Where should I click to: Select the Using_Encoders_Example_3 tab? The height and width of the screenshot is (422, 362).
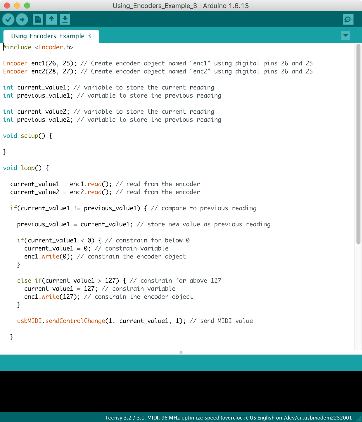click(x=51, y=36)
